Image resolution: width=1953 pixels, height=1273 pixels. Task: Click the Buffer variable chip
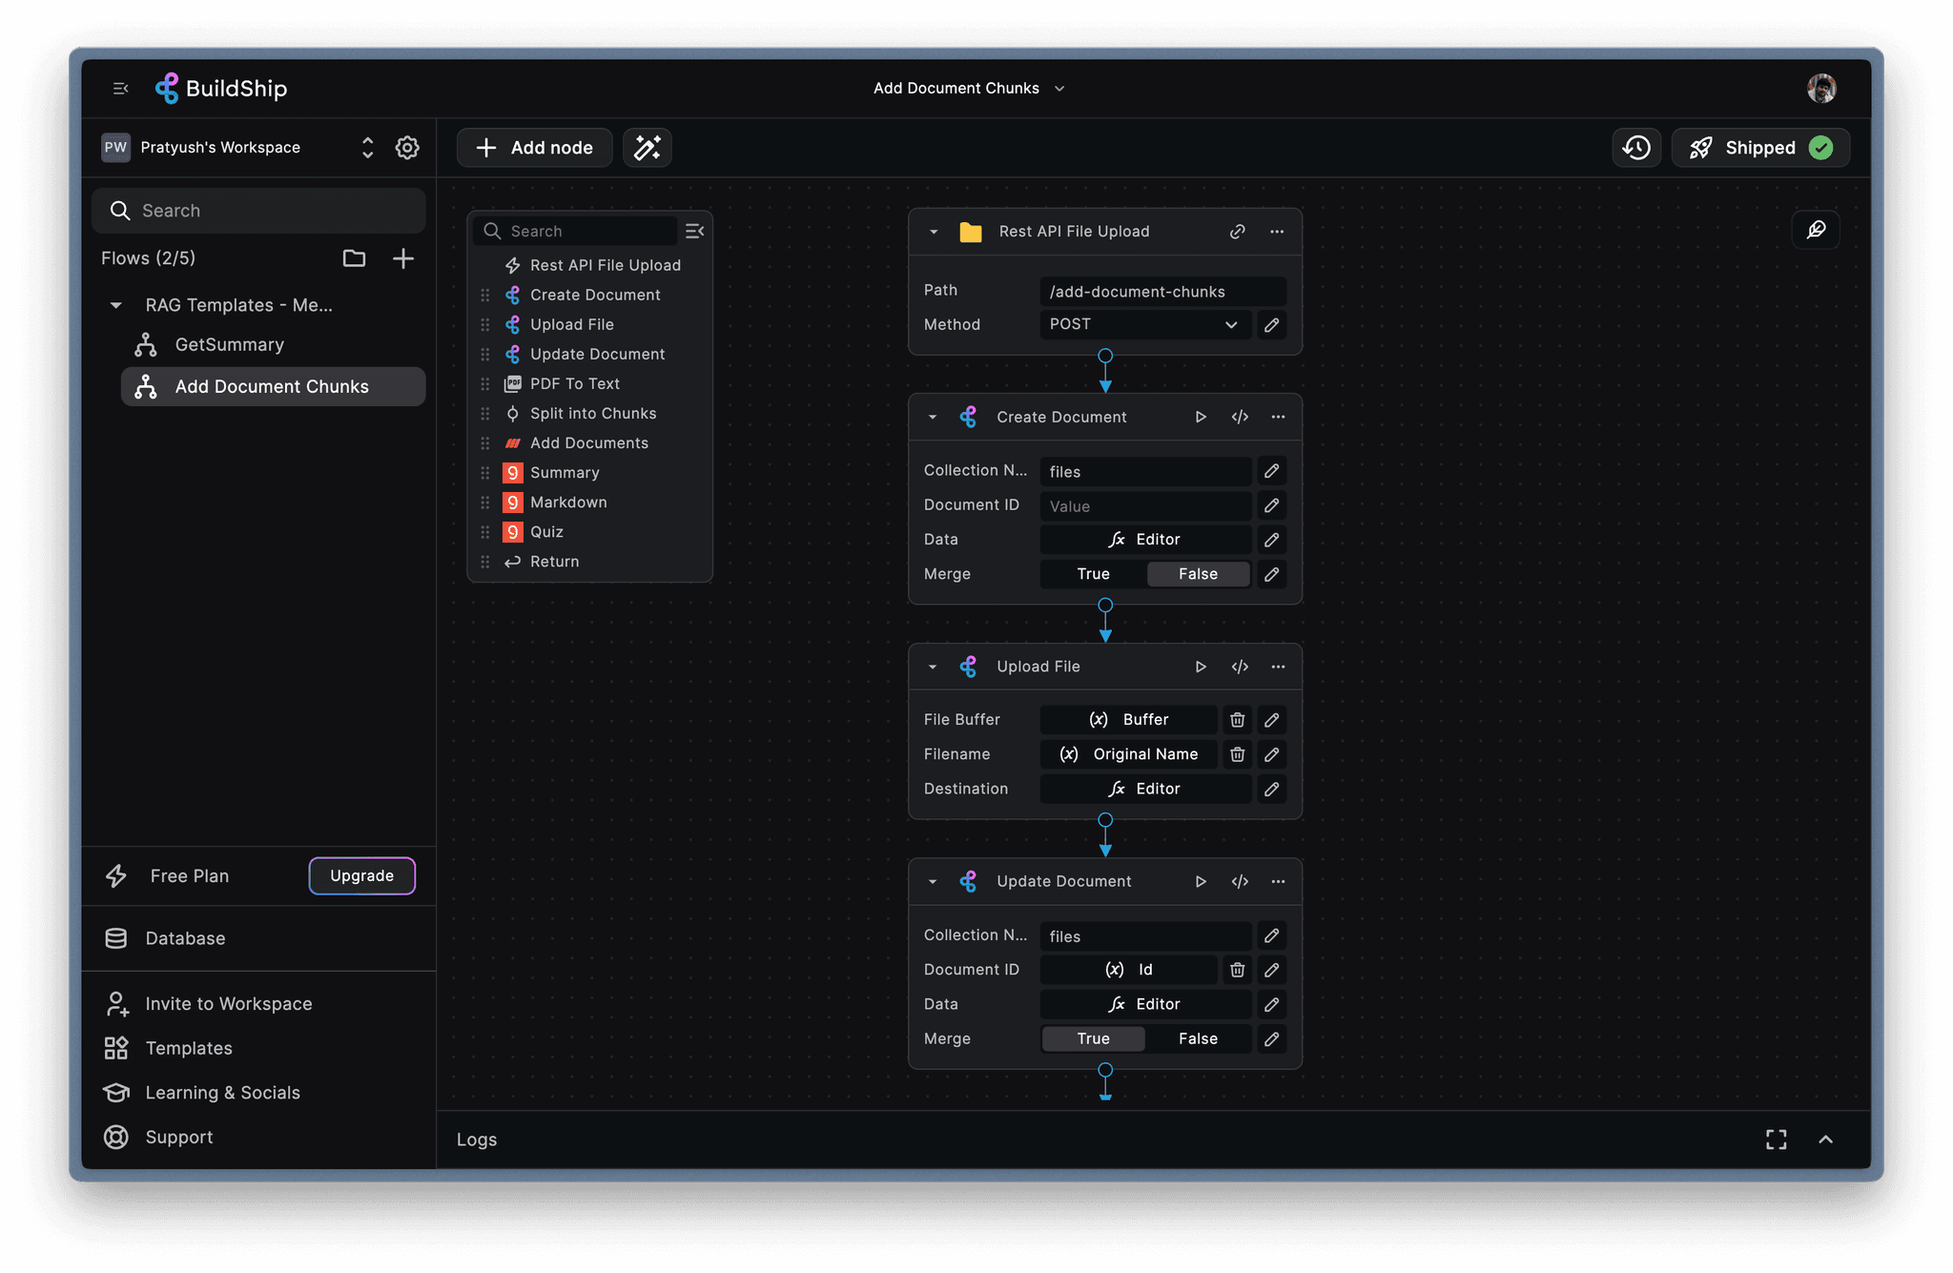[x=1128, y=720]
